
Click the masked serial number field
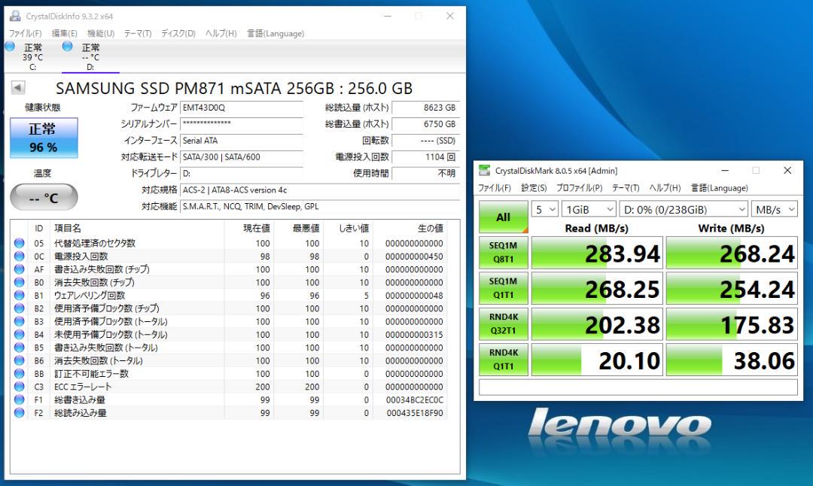(x=242, y=124)
